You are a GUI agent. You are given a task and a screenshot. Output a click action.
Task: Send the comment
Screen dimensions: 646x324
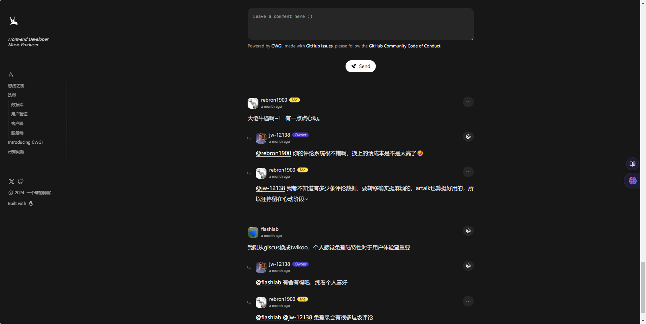(360, 66)
